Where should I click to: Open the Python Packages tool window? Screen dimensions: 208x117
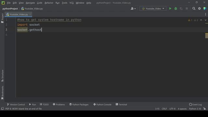pos(79,105)
